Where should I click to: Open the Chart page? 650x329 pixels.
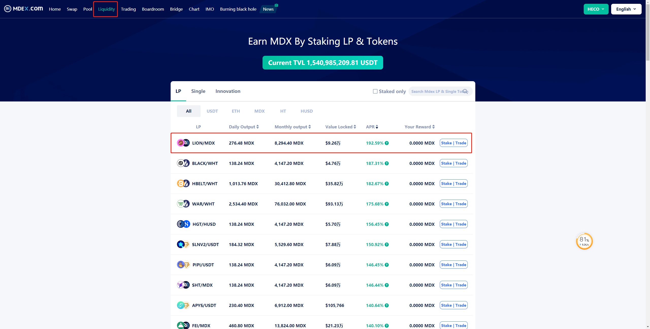(194, 9)
